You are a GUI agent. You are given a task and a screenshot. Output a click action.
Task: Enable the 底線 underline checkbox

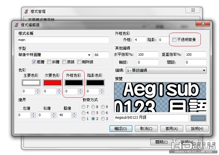[x=64, y=62]
